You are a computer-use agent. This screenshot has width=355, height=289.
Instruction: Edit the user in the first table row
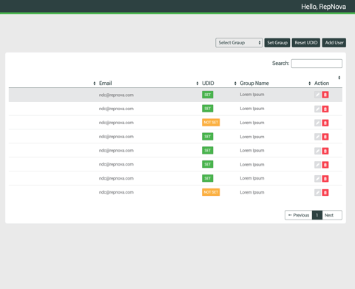pos(317,95)
